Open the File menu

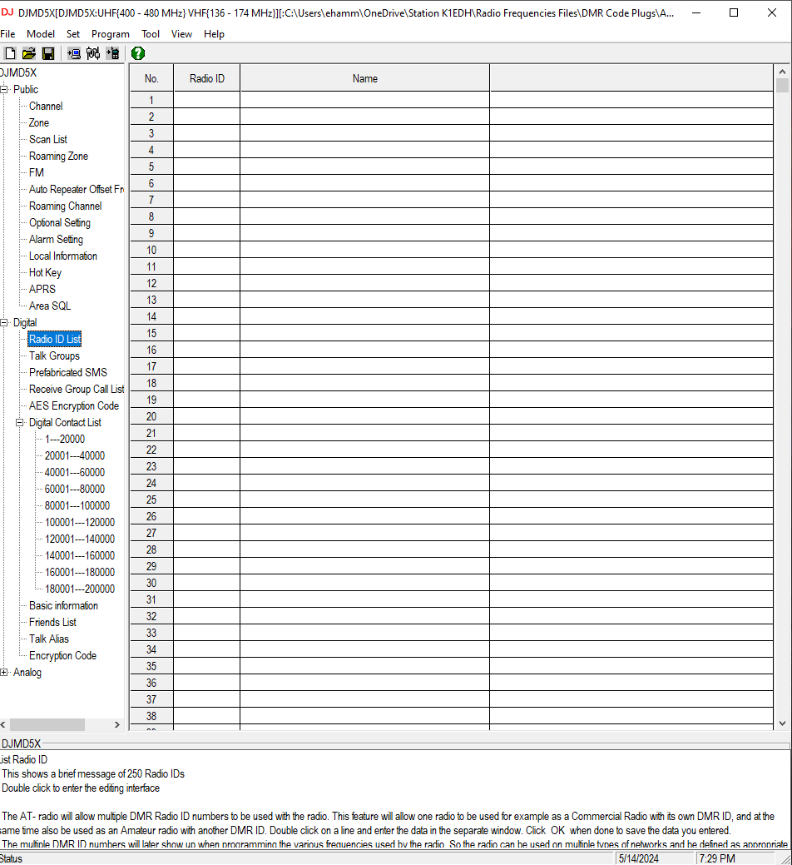(7, 34)
